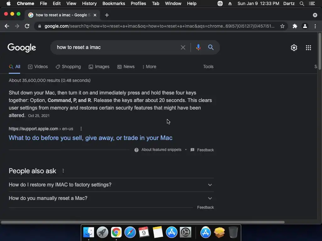Click Feedback below People also ask

(205, 207)
